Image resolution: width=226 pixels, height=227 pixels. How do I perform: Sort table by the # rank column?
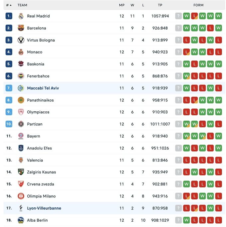coord(9,5)
